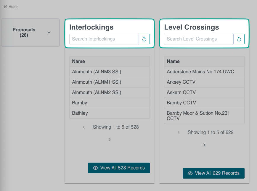Image resolution: width=257 pixels, height=191 pixels.
Task: Open Arksey CCTV level crossing
Action: coord(181,82)
